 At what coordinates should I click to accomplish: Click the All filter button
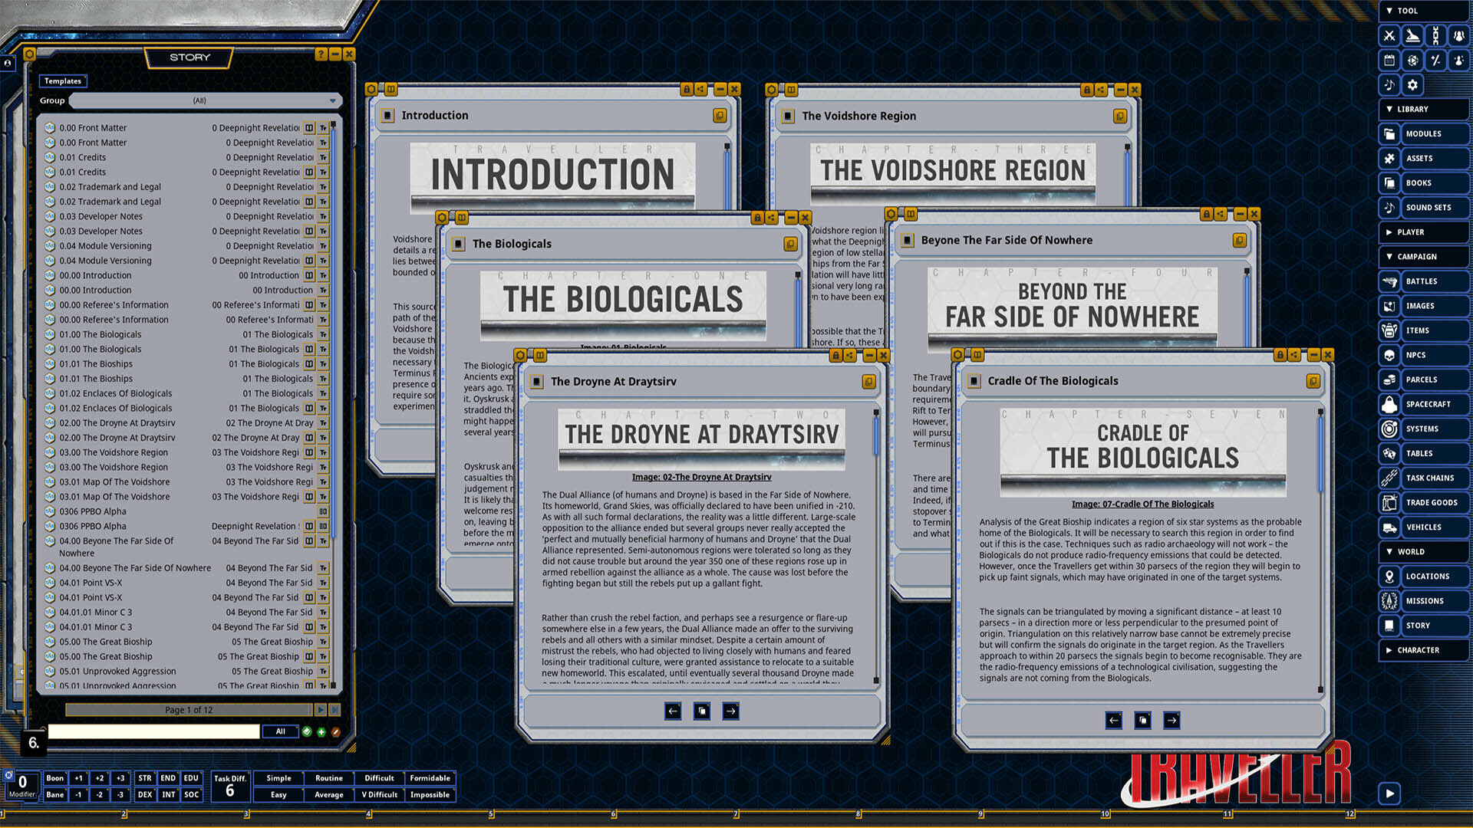click(280, 731)
